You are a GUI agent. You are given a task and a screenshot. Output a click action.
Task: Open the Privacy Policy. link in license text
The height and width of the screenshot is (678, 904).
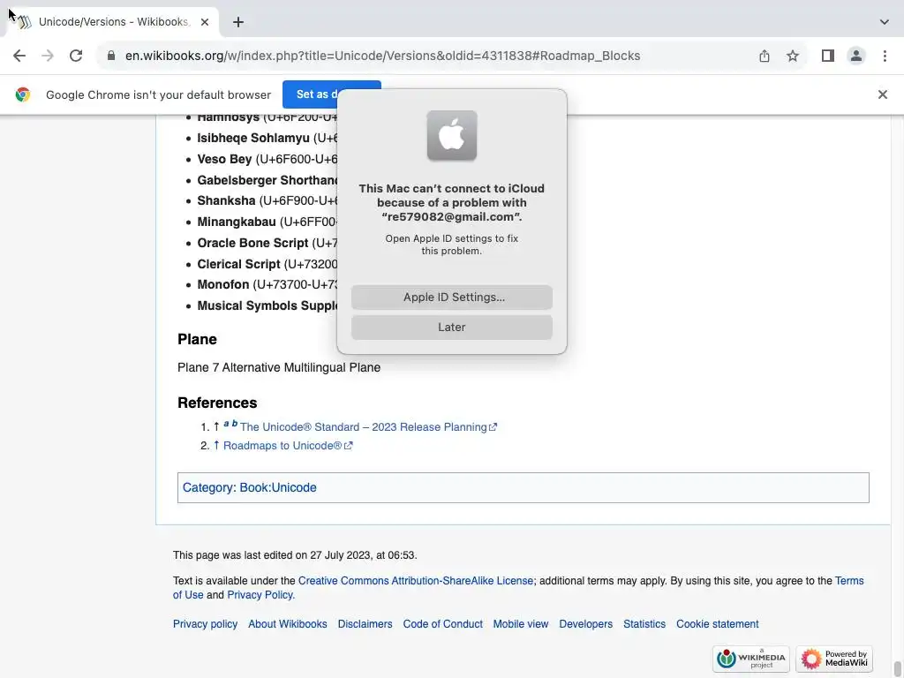260,595
